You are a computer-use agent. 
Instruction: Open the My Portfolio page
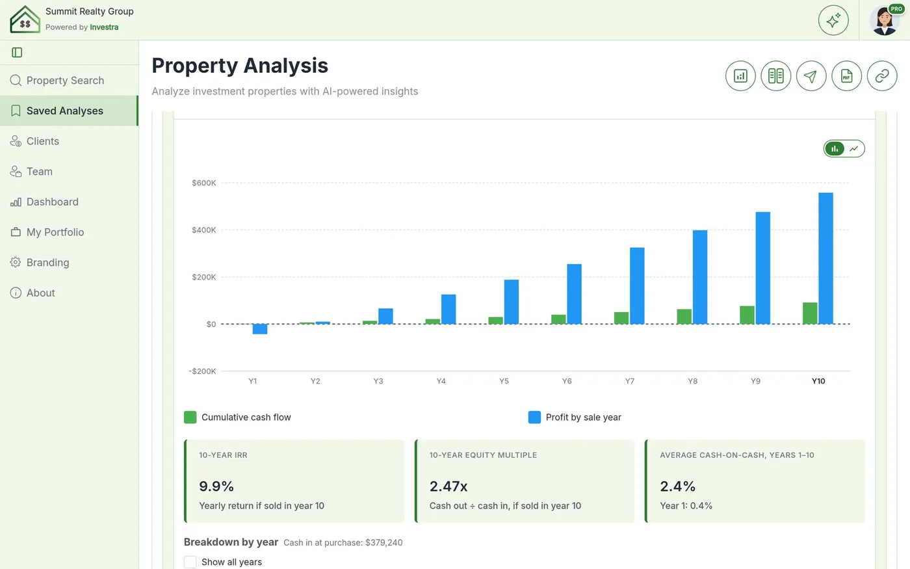tap(69, 232)
